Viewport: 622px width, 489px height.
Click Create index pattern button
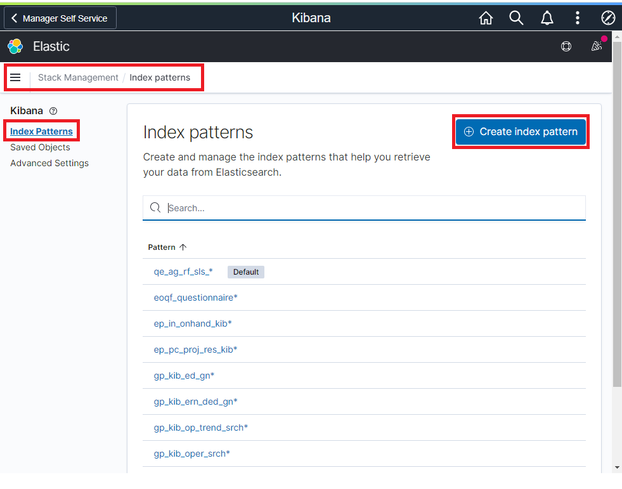tap(521, 132)
